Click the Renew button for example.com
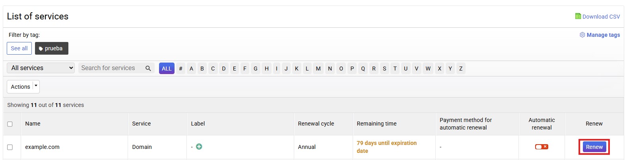 tap(594, 147)
